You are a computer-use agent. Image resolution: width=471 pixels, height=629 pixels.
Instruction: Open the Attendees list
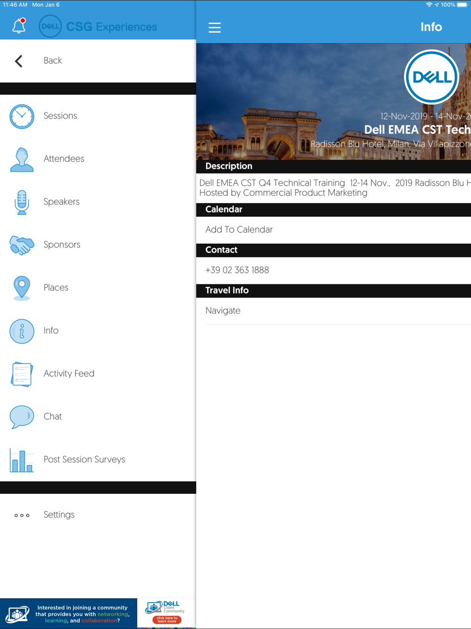coord(98,159)
